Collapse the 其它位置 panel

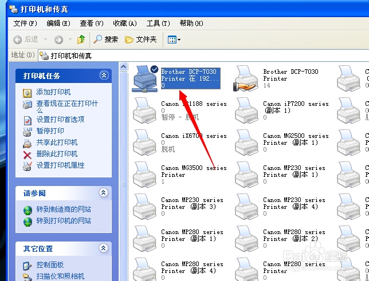[104, 248]
